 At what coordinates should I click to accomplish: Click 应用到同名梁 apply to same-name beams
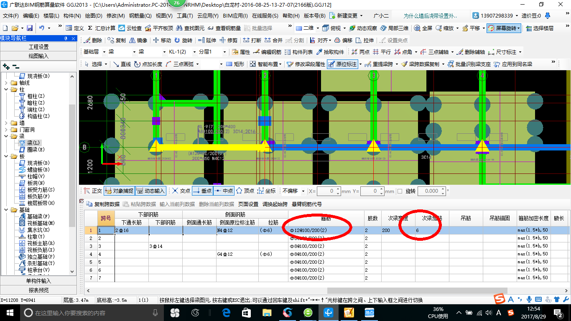tap(512, 64)
